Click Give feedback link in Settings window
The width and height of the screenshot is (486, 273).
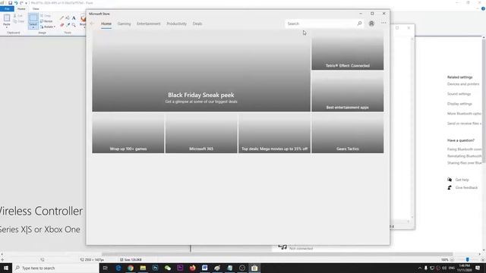(x=466, y=187)
